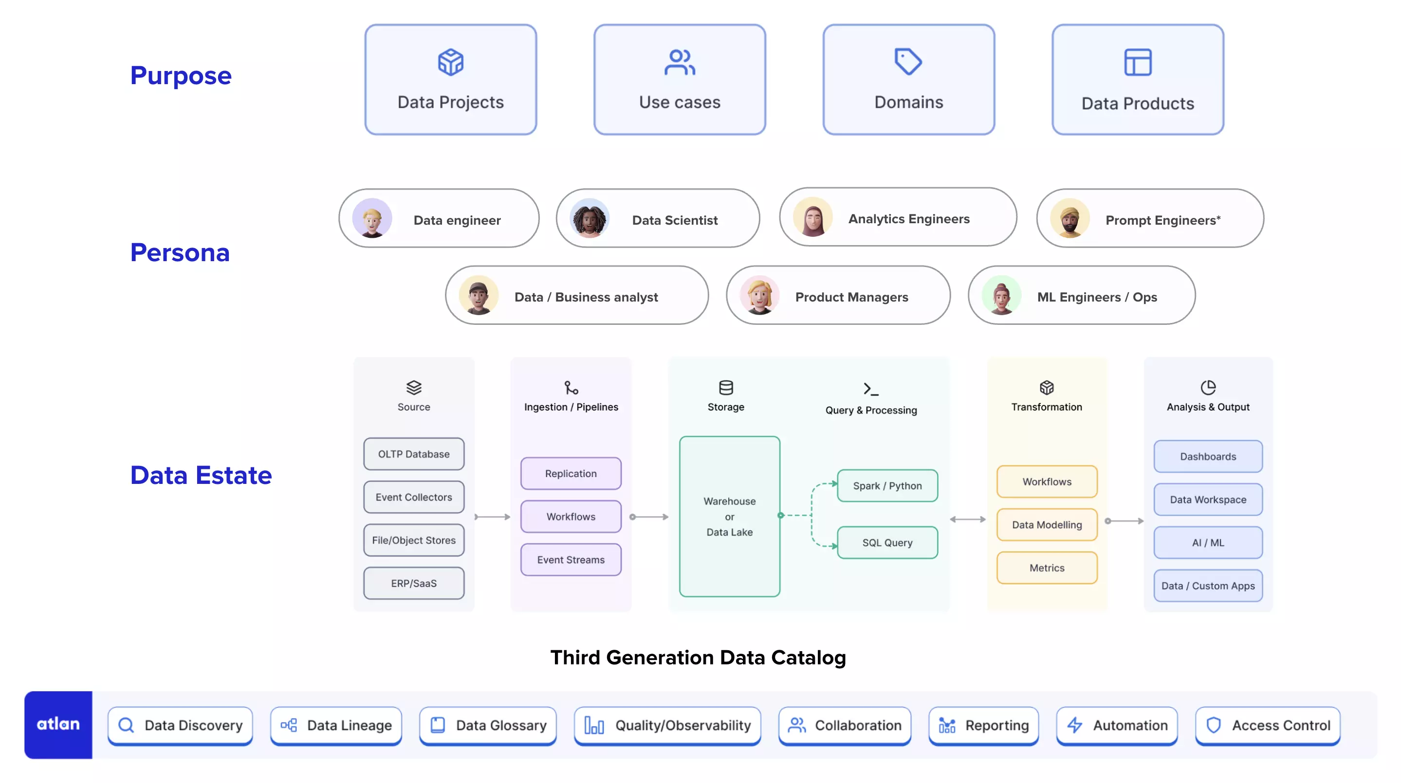Click the Atlan logo button

click(x=58, y=724)
